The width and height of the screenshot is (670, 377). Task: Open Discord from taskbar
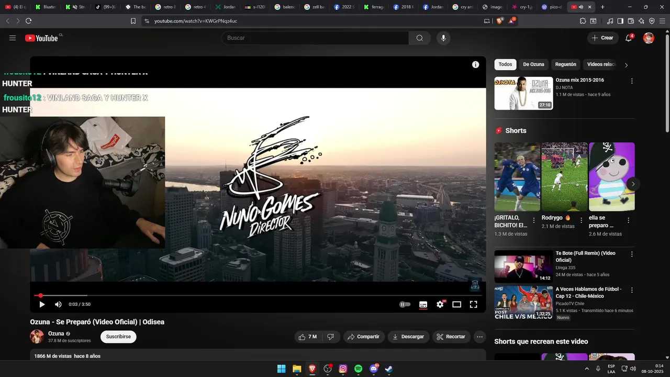click(374, 369)
